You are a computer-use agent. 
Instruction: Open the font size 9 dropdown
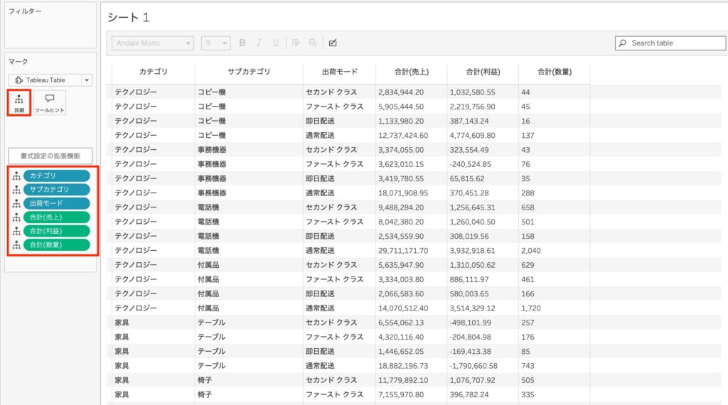215,43
